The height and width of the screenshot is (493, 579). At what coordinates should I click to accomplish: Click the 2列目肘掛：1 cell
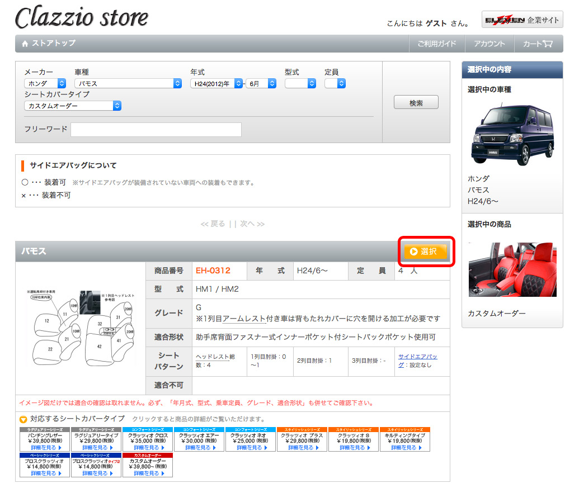[x=321, y=361]
